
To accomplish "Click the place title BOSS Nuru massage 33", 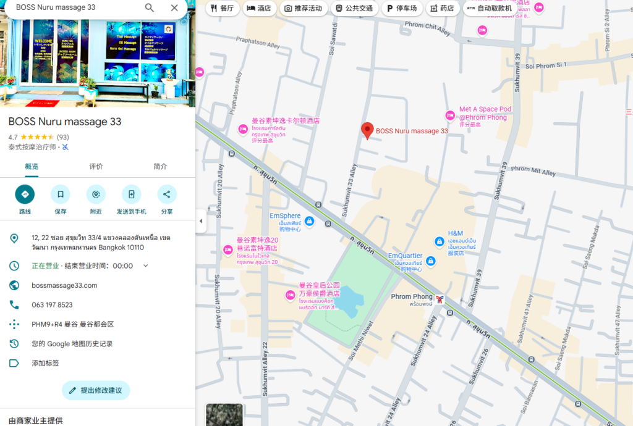I will pyautogui.click(x=65, y=122).
